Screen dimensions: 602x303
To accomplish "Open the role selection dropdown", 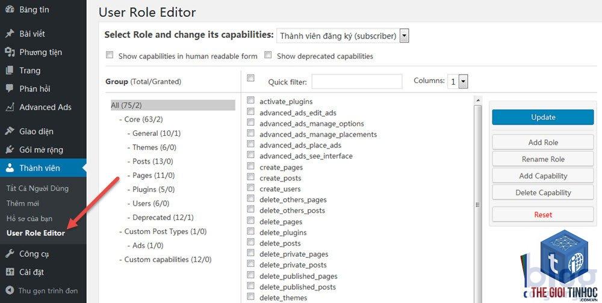I will tap(343, 36).
